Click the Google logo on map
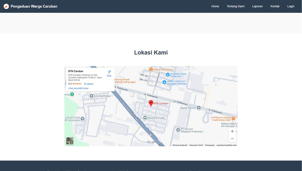302x171 pixels. coord(151,142)
